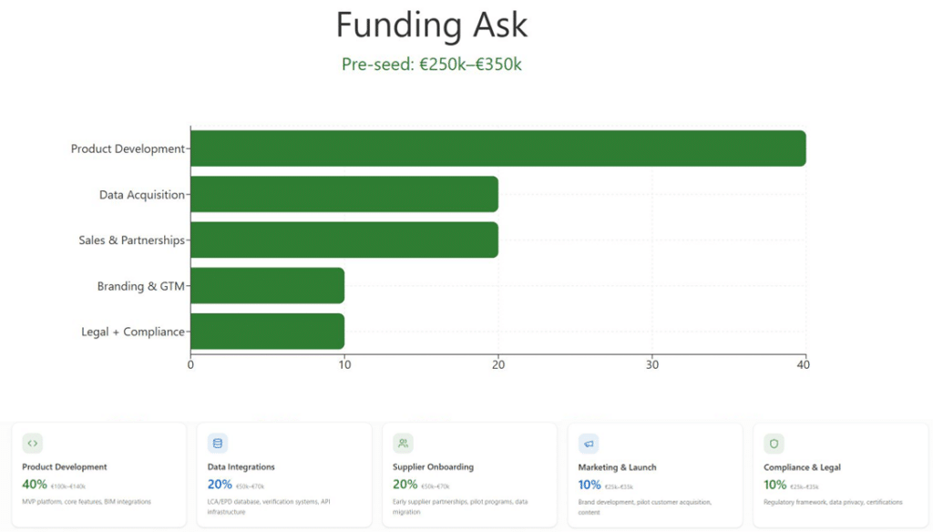
Task: Click the Product Development y-axis label
Action: 128,148
